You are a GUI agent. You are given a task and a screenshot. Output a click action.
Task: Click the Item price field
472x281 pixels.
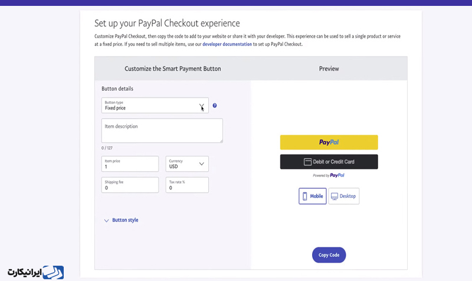pyautogui.click(x=130, y=164)
